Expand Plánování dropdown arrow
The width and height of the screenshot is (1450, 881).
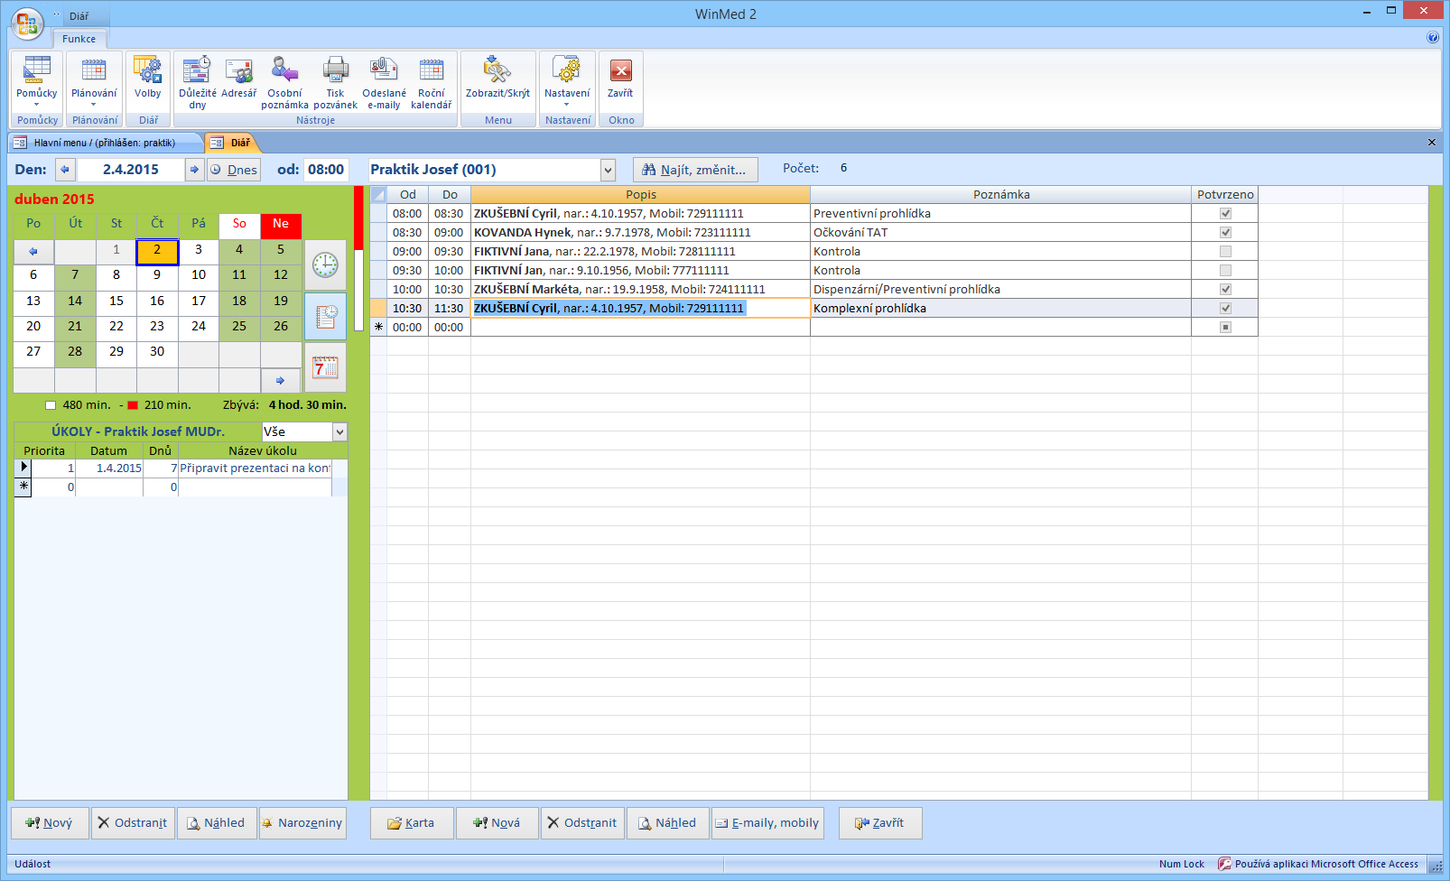point(94,105)
